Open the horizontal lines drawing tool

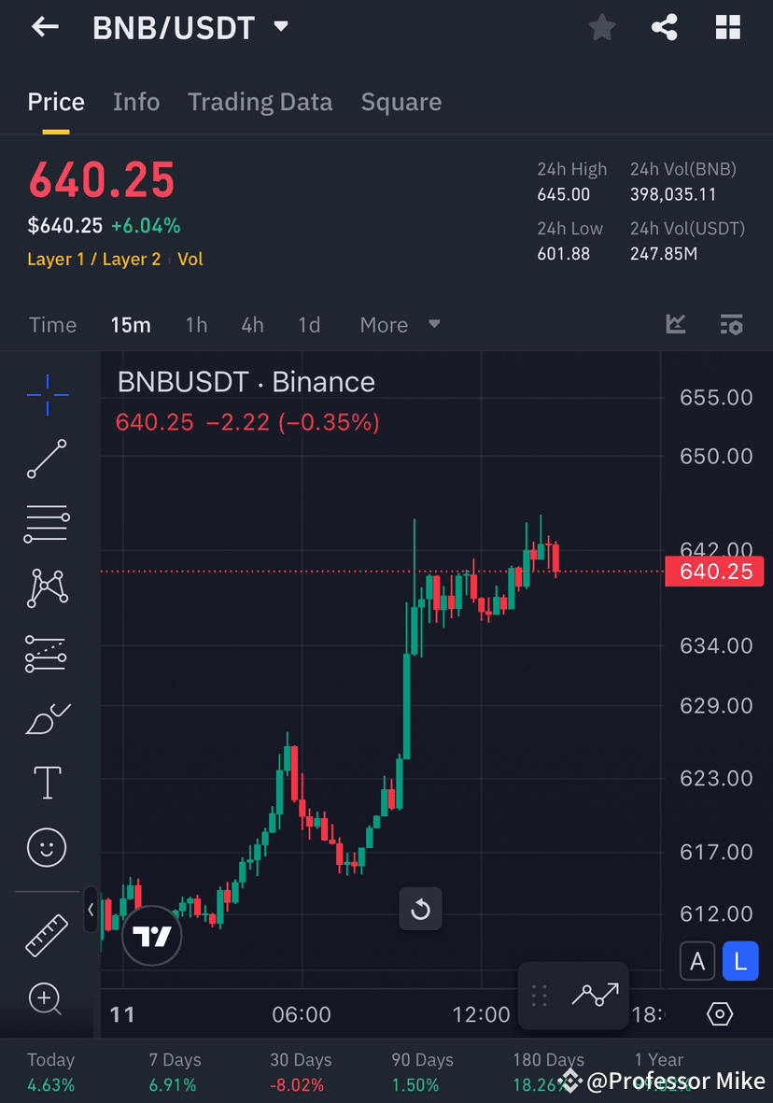coord(47,524)
